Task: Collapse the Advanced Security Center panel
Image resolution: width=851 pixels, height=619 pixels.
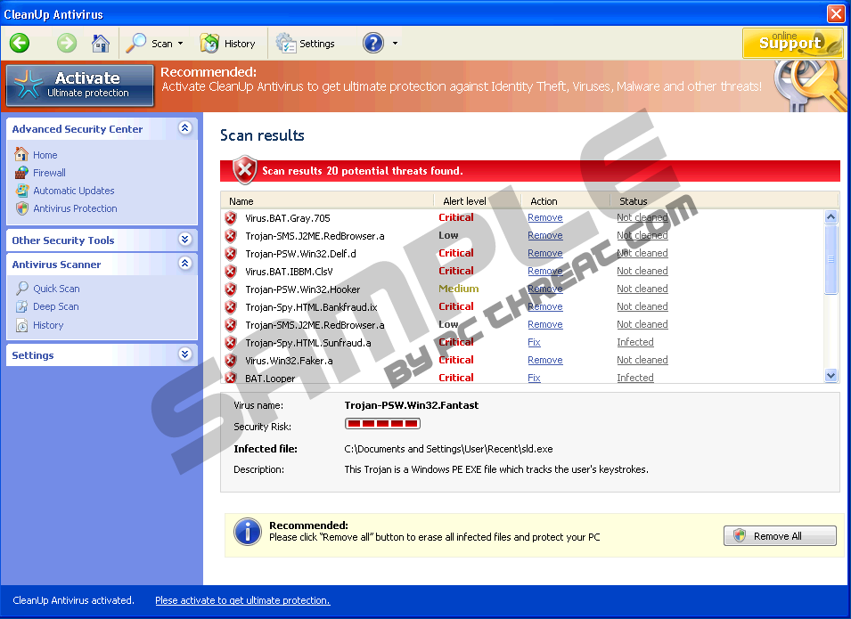Action: pyautogui.click(x=184, y=128)
